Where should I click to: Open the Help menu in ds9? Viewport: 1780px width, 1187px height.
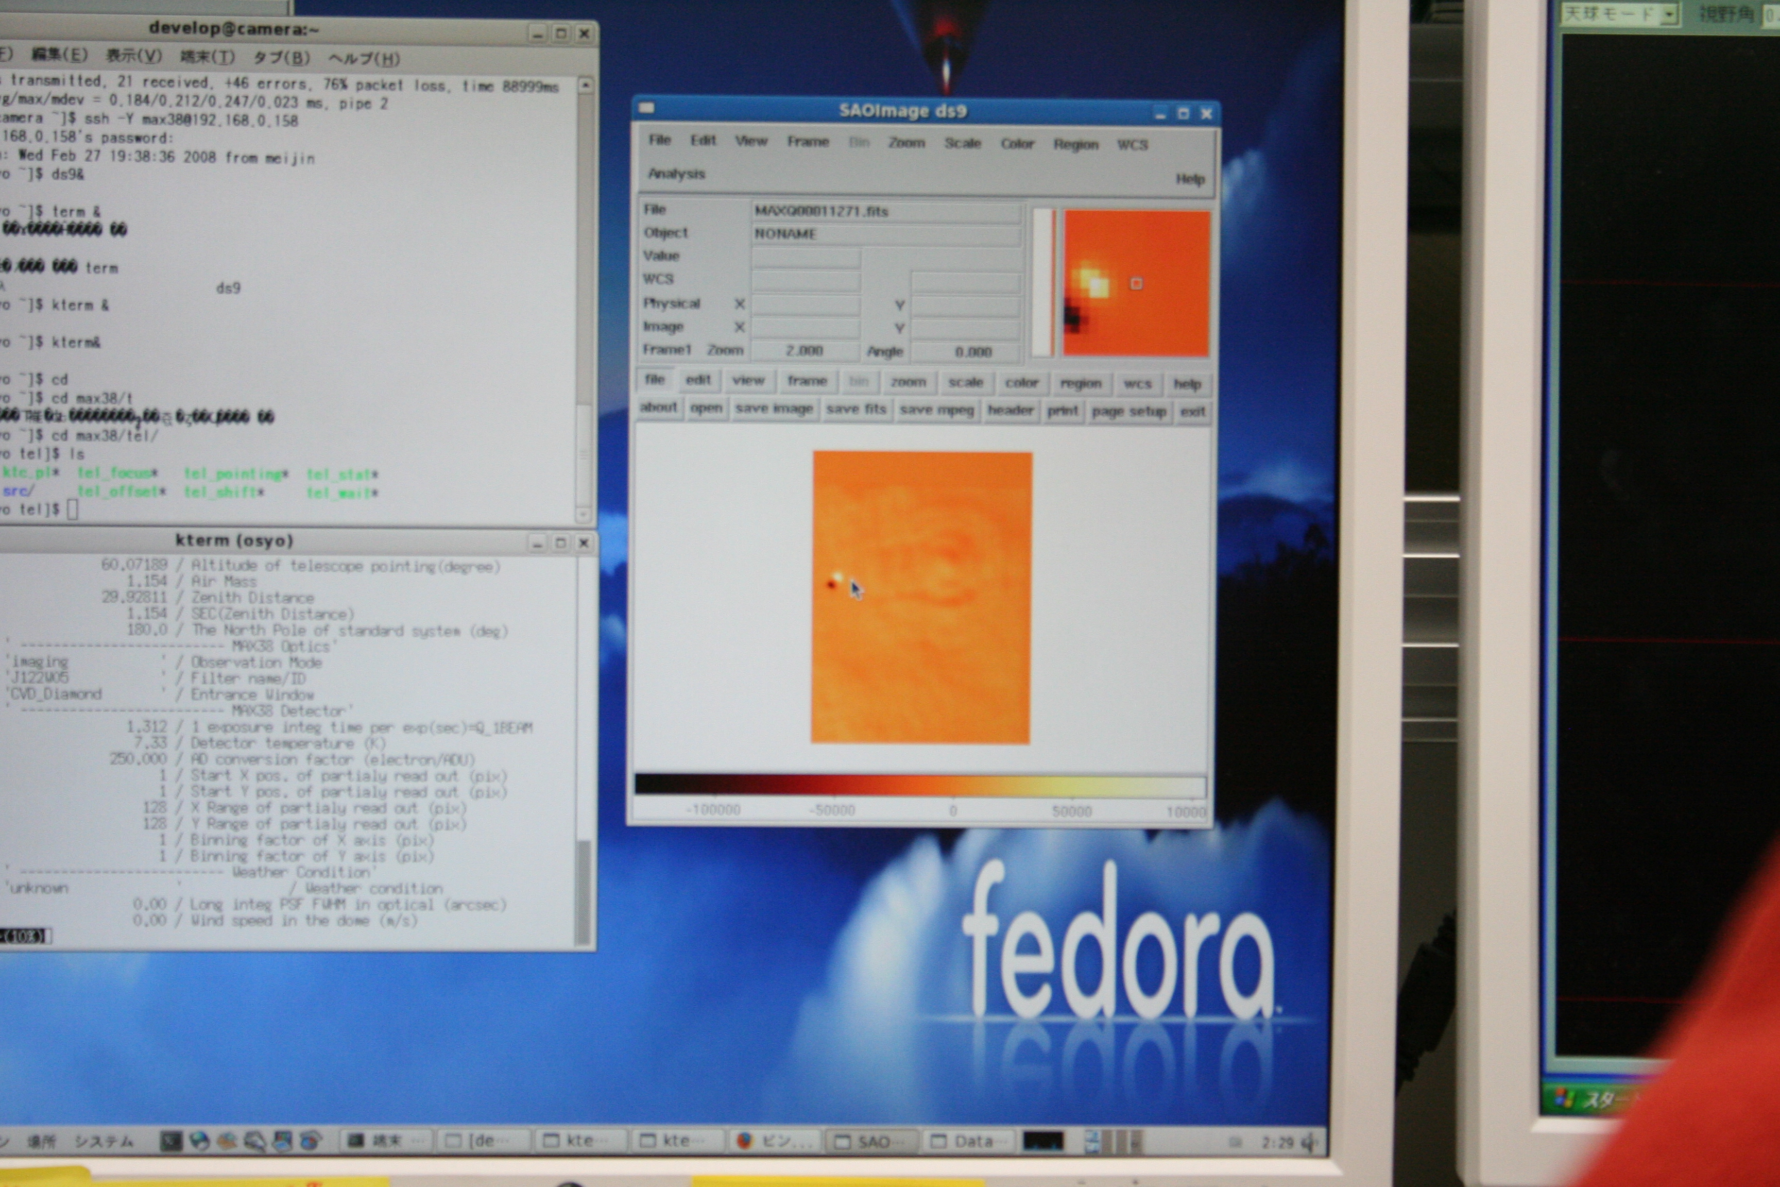[1190, 179]
